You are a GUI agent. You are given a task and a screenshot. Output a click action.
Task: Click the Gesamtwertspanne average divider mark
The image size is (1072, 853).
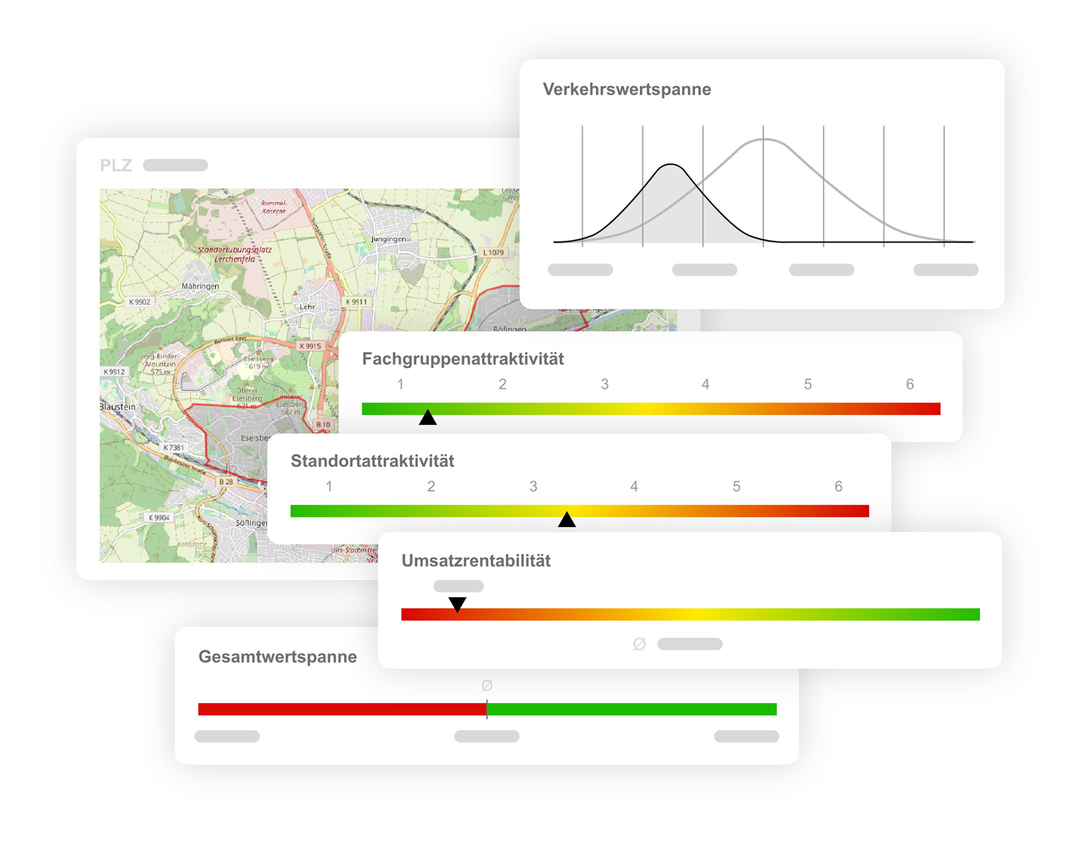pyautogui.click(x=487, y=709)
